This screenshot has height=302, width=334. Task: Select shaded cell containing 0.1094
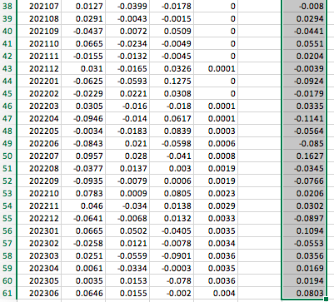[304, 230]
